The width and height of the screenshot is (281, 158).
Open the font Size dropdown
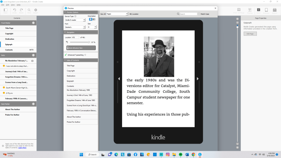pos(92,27)
